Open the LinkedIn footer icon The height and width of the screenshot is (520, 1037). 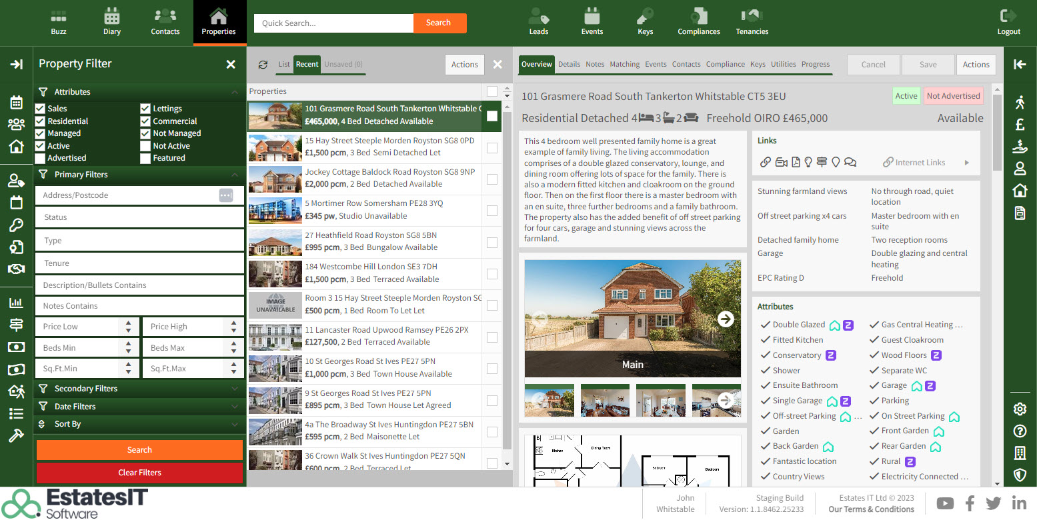[x=1019, y=503]
